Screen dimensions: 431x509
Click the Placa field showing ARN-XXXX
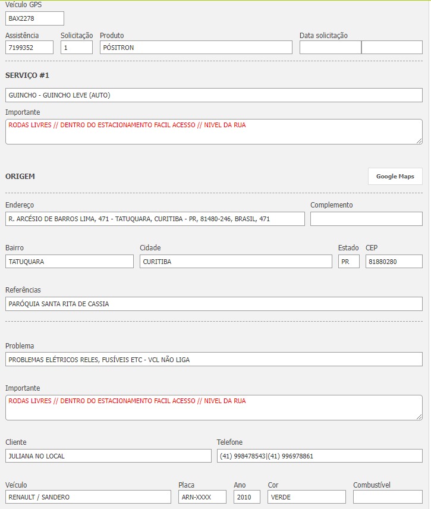202,497
